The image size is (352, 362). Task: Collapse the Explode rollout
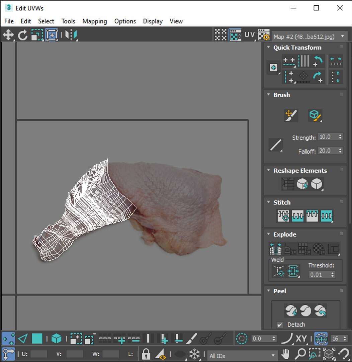(268, 234)
